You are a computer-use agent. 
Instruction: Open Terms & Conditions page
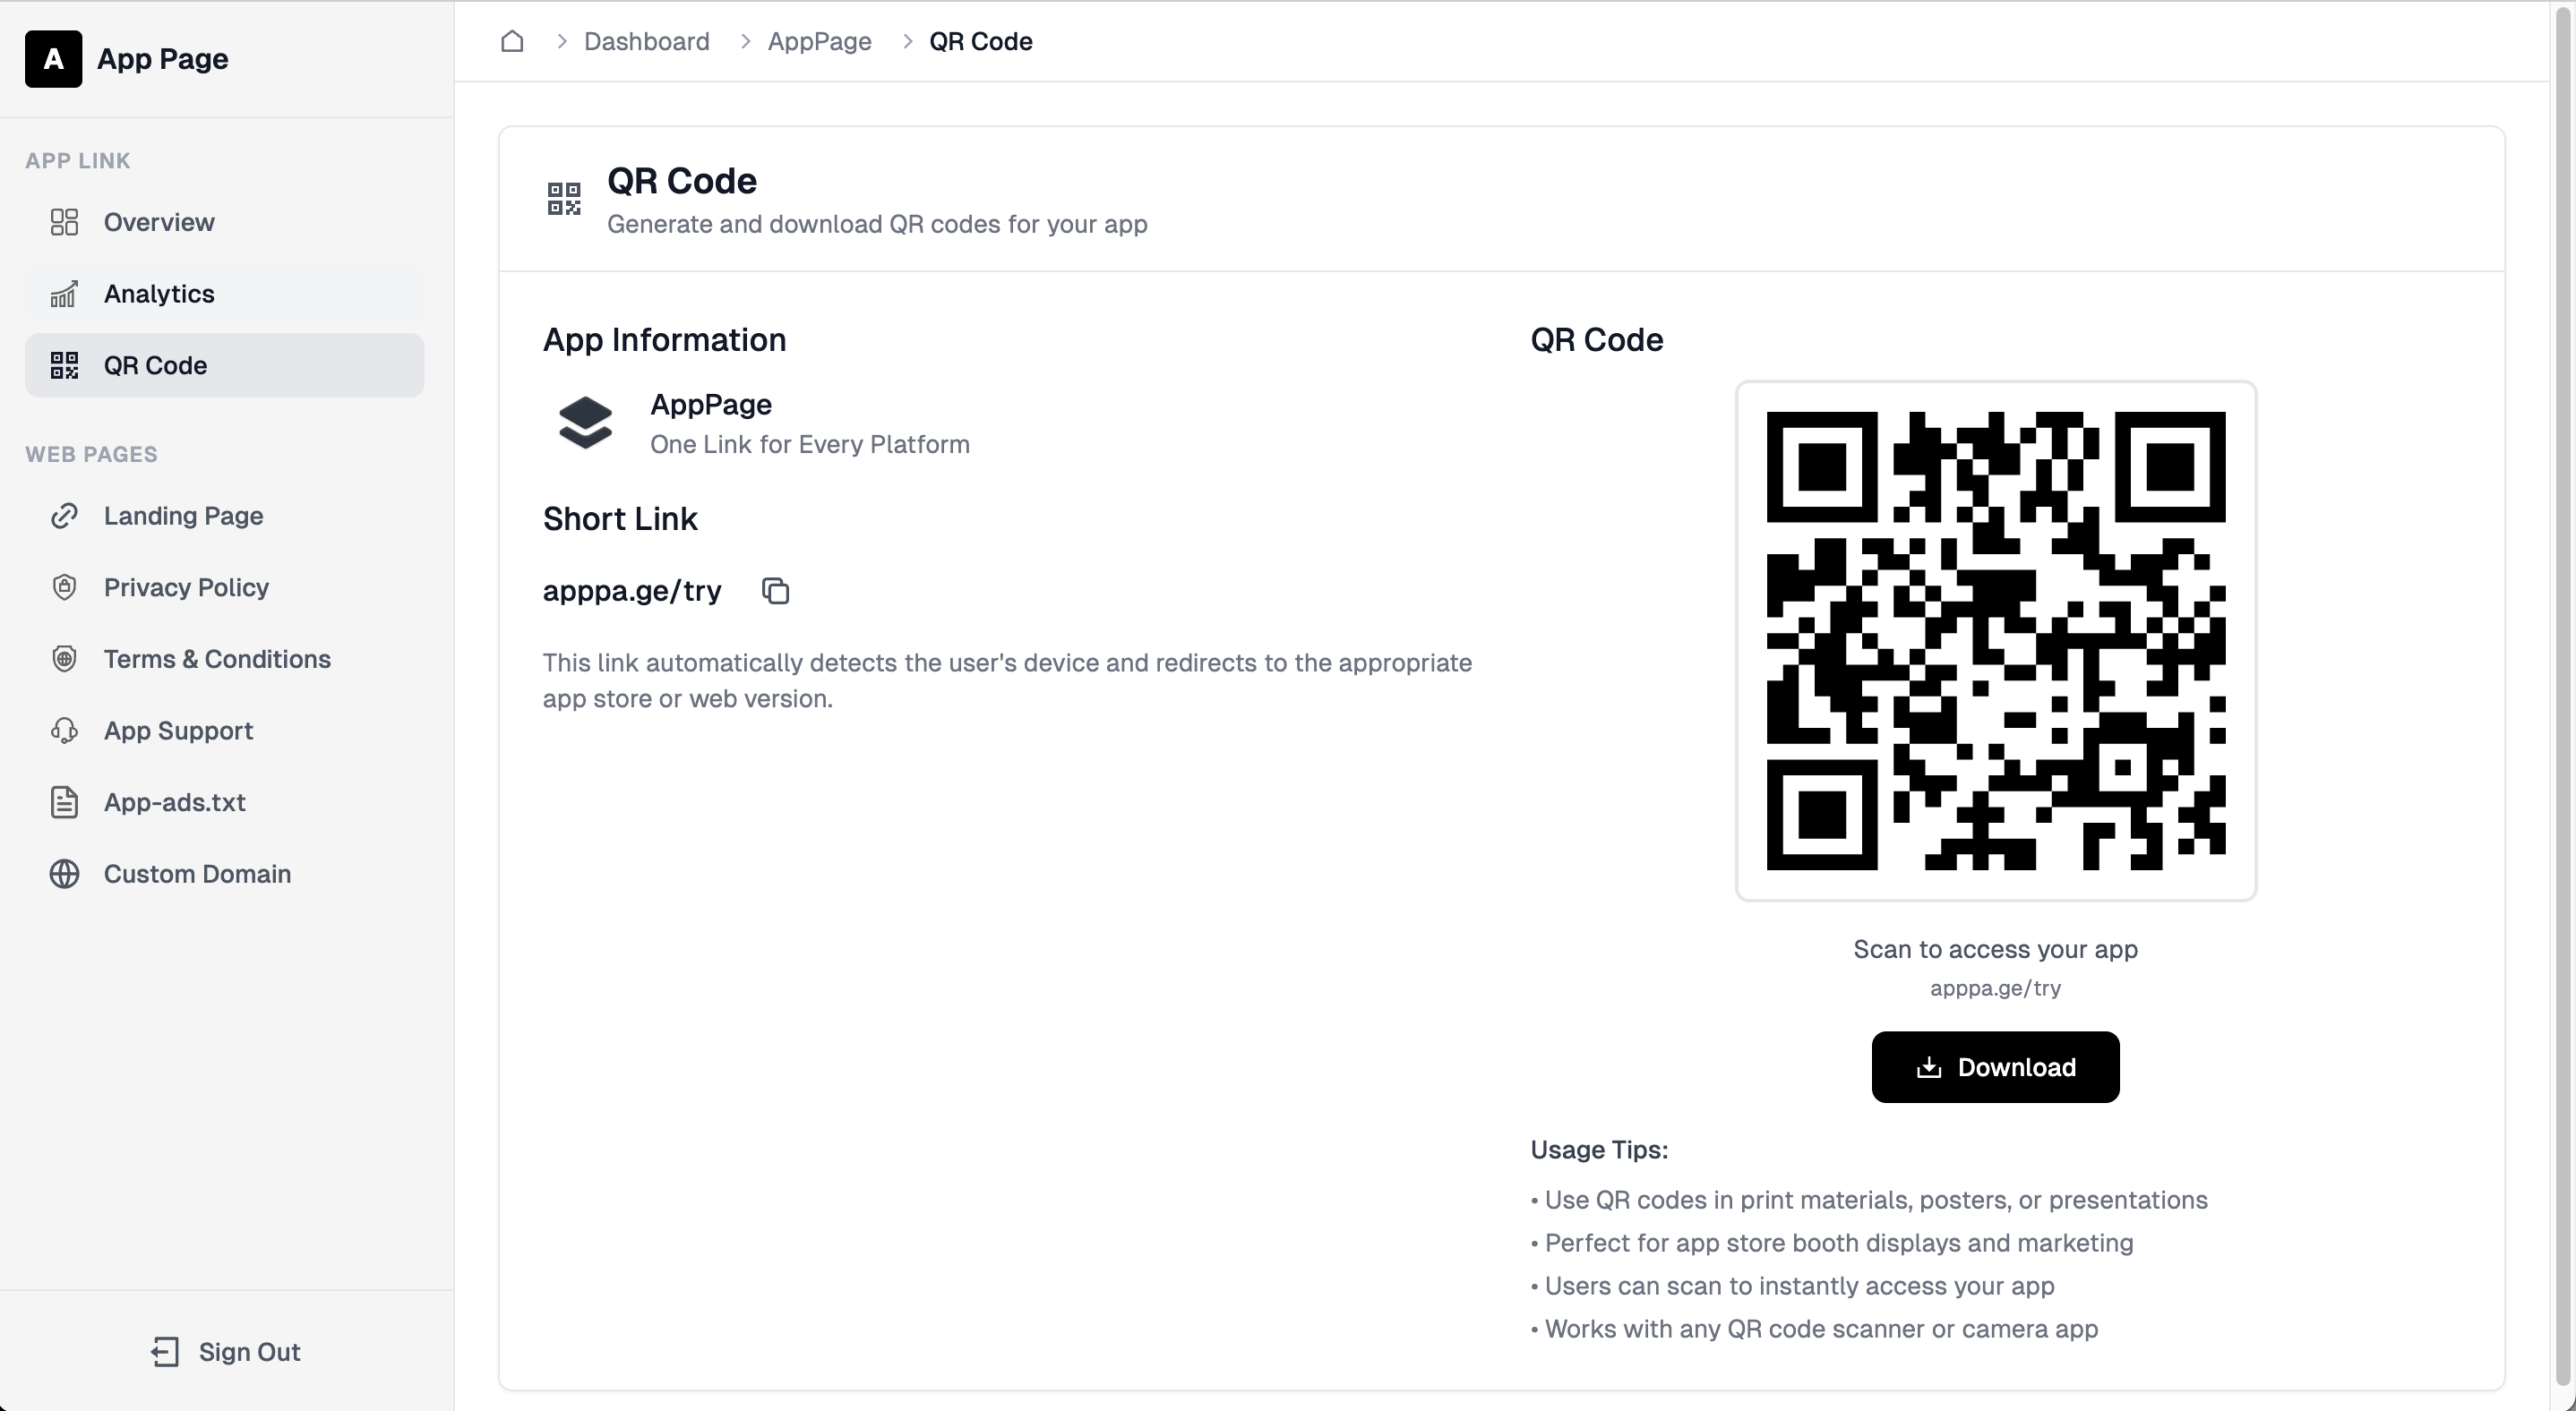217,659
